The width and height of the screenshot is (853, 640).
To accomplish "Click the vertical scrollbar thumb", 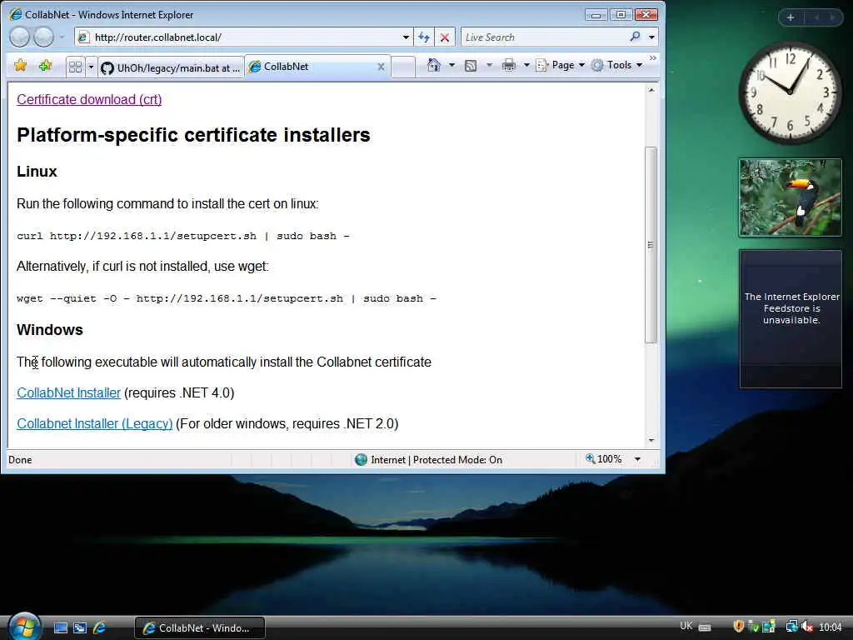I will pyautogui.click(x=651, y=245).
